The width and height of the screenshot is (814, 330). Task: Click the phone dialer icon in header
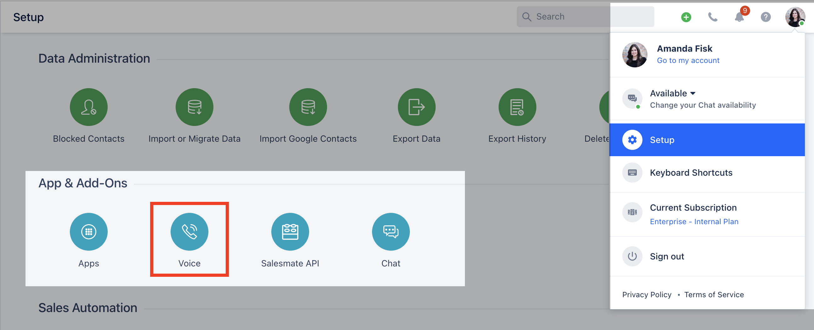coord(713,17)
